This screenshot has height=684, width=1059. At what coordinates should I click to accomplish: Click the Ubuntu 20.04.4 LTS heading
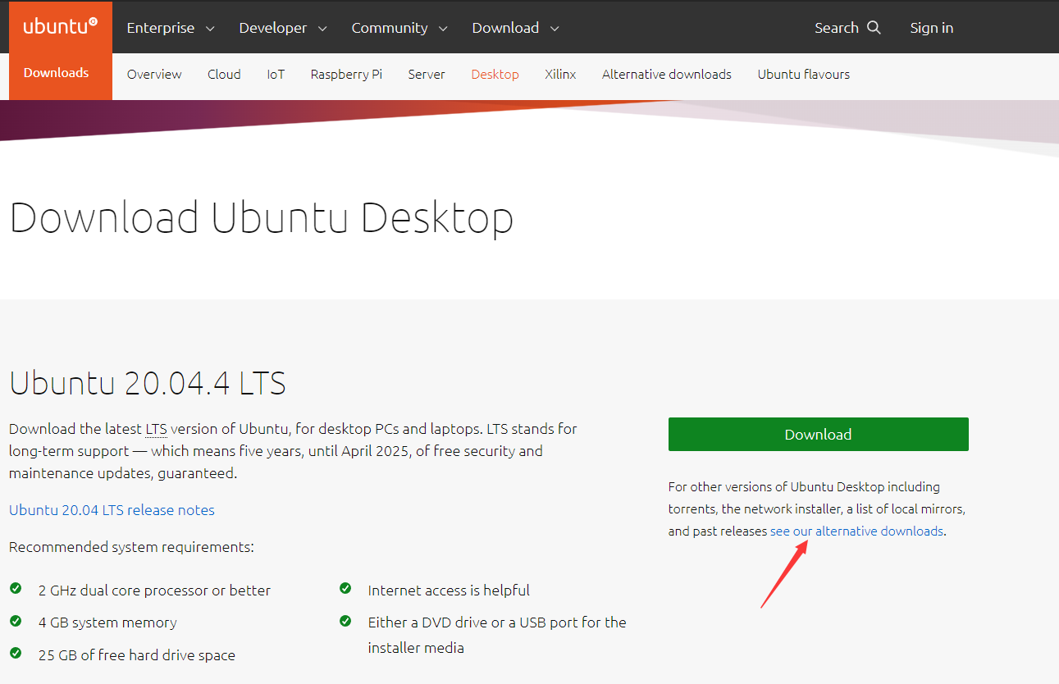(x=148, y=383)
